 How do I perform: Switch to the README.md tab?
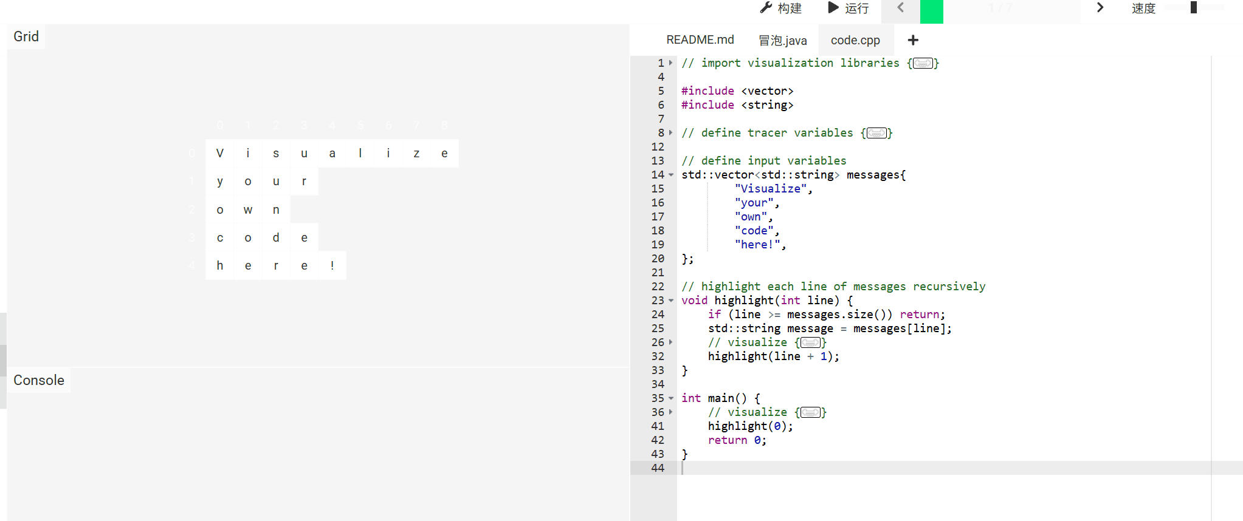[x=700, y=40]
